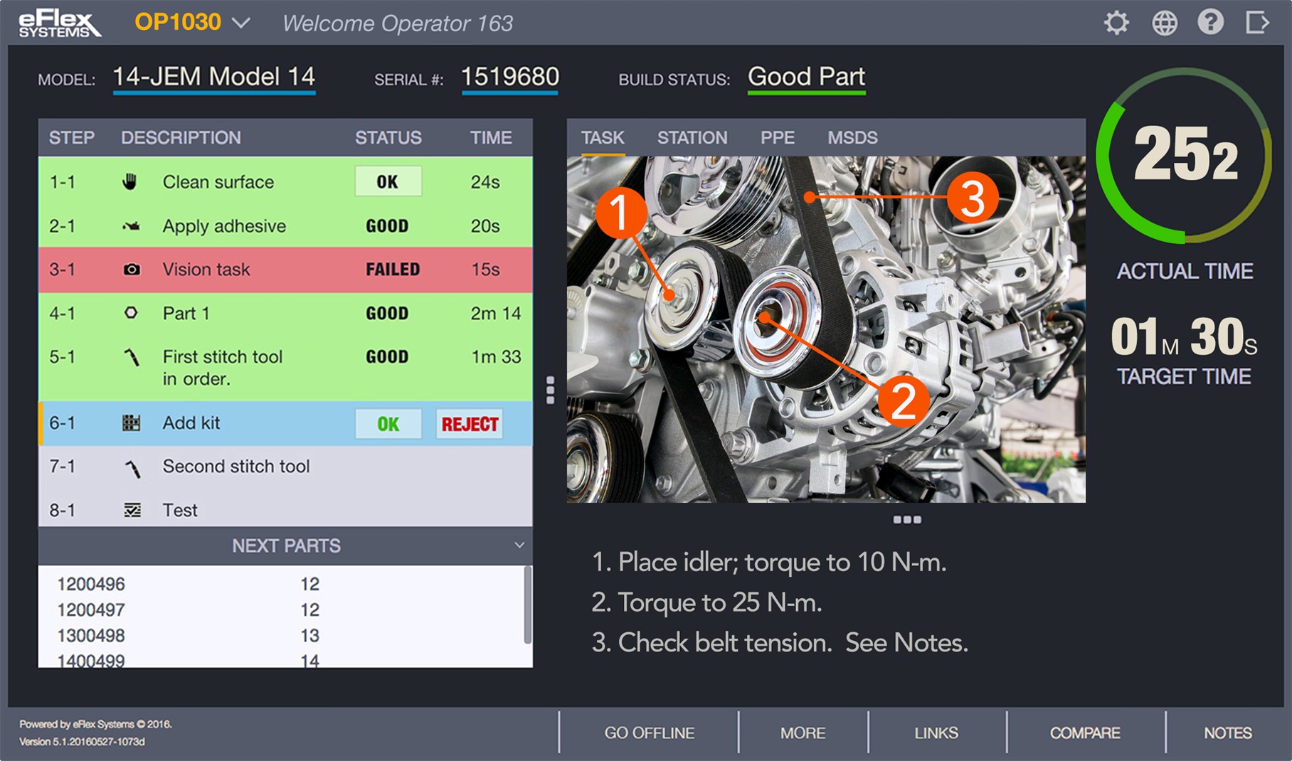Click the three-dot handle below engine image
Viewport: 1292px width, 761px height.
pos(907,520)
